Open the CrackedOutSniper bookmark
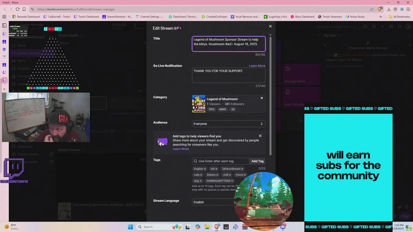 click(214, 17)
